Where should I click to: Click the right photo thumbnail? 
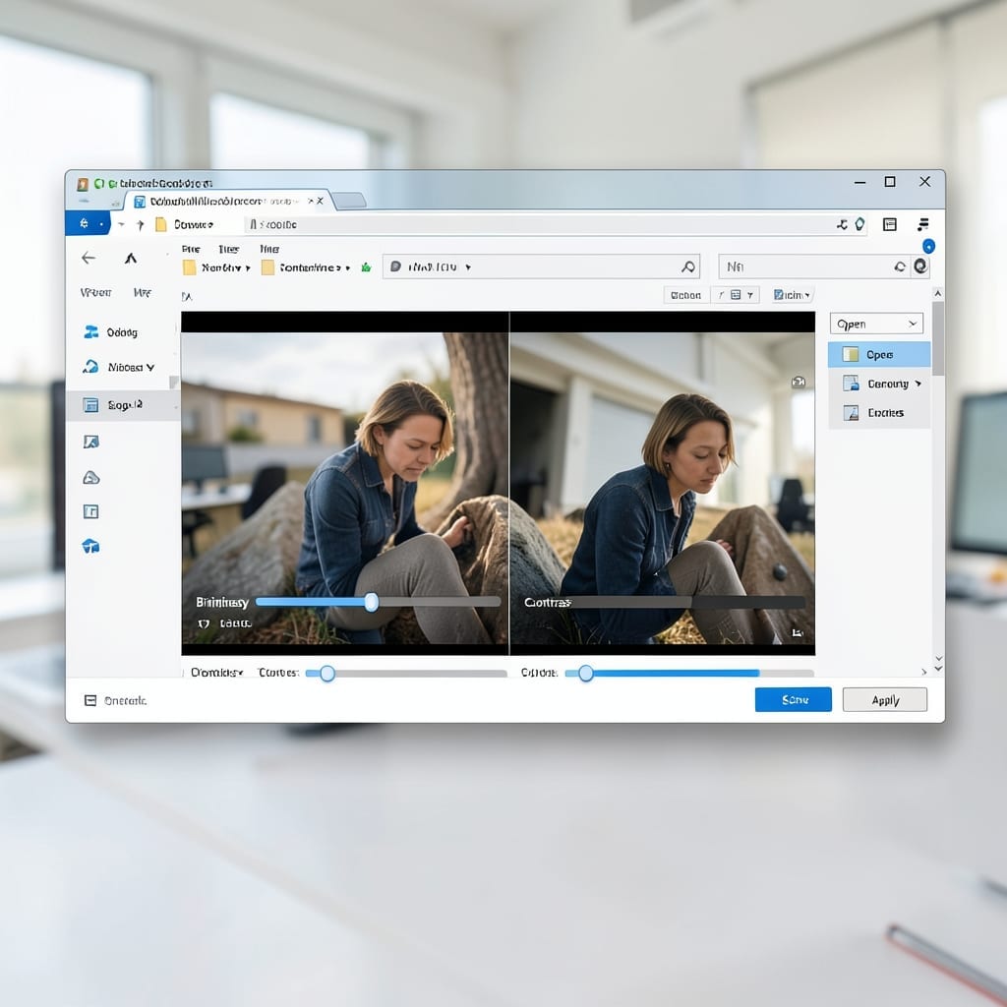(x=663, y=488)
